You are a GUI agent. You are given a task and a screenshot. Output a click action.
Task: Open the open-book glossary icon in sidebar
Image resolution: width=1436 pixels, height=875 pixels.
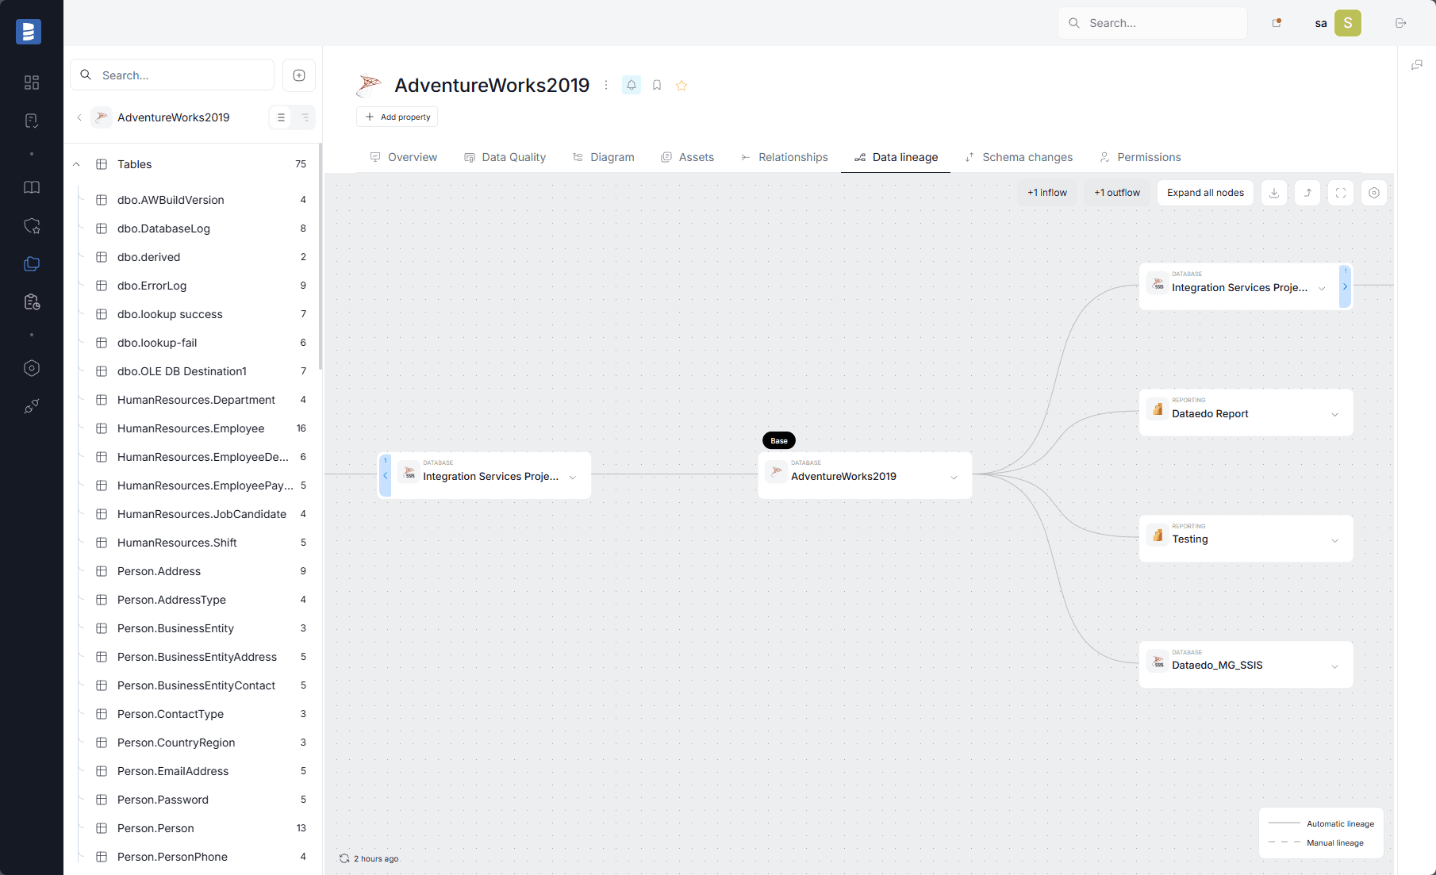32,187
